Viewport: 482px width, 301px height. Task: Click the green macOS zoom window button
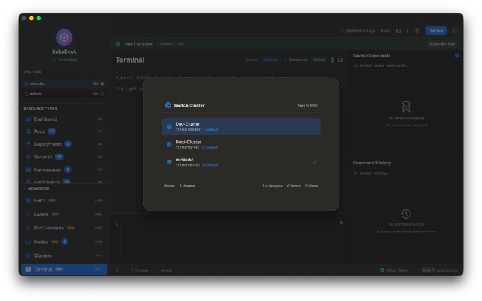(39, 19)
